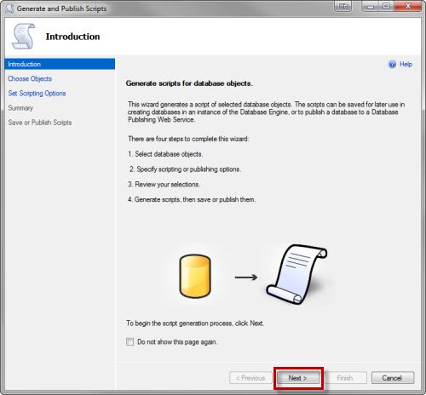Click the title bar wizard icon
This screenshot has width=426, height=395.
pos(9,9)
